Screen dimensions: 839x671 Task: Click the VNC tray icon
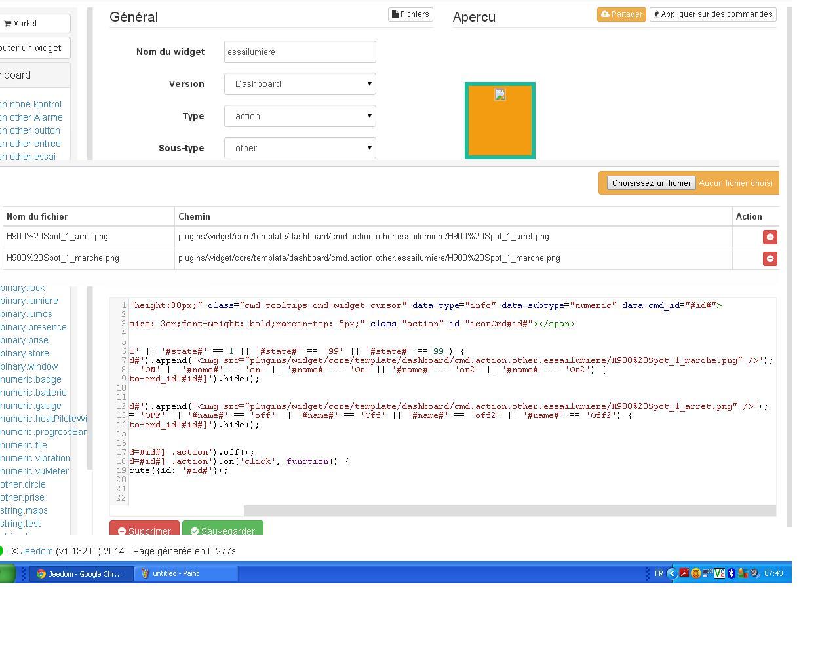pos(720,573)
